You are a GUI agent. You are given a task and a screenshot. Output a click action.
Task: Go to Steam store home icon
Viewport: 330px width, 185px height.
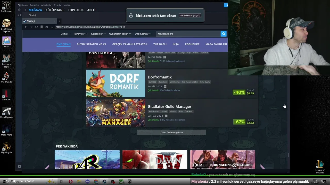point(47,27)
